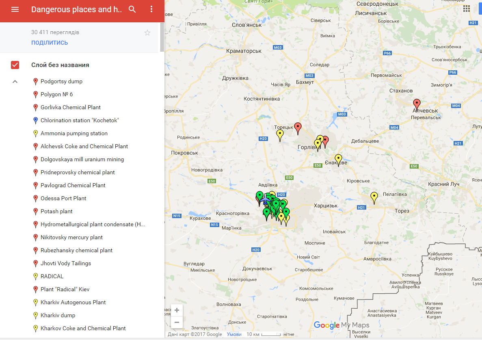
Task: Zoom in on the map
Action: [x=177, y=310]
